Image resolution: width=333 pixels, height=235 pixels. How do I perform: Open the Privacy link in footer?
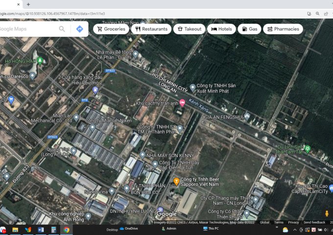point(293,222)
